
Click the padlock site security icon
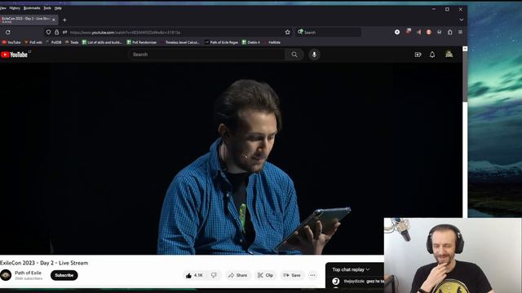point(56,33)
